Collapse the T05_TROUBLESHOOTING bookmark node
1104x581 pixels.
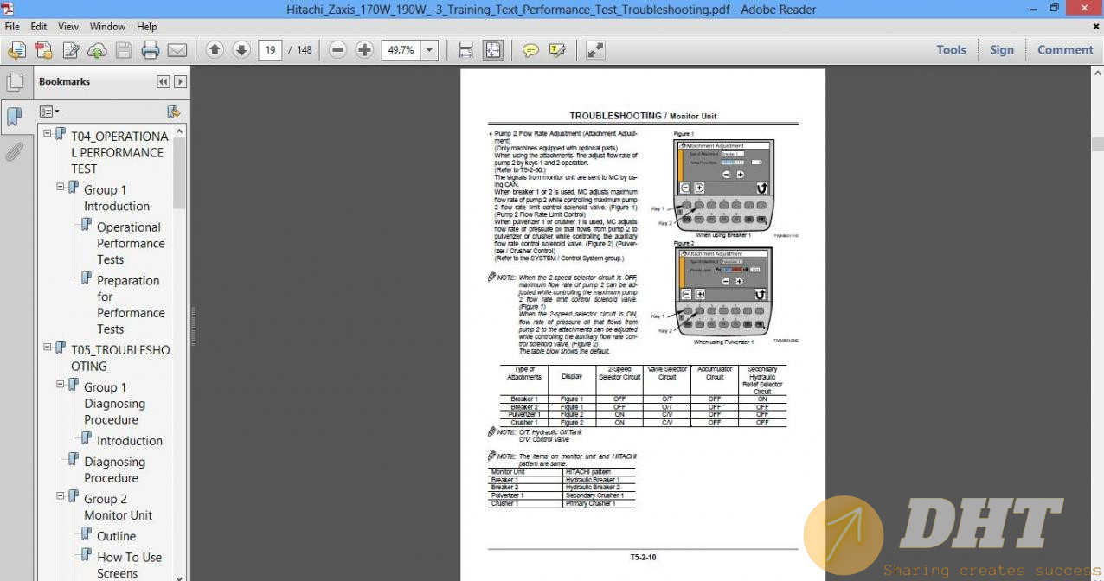click(48, 348)
